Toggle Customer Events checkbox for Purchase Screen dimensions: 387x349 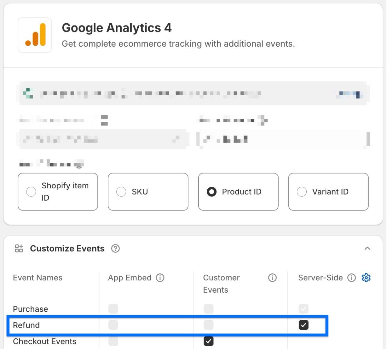click(x=209, y=309)
